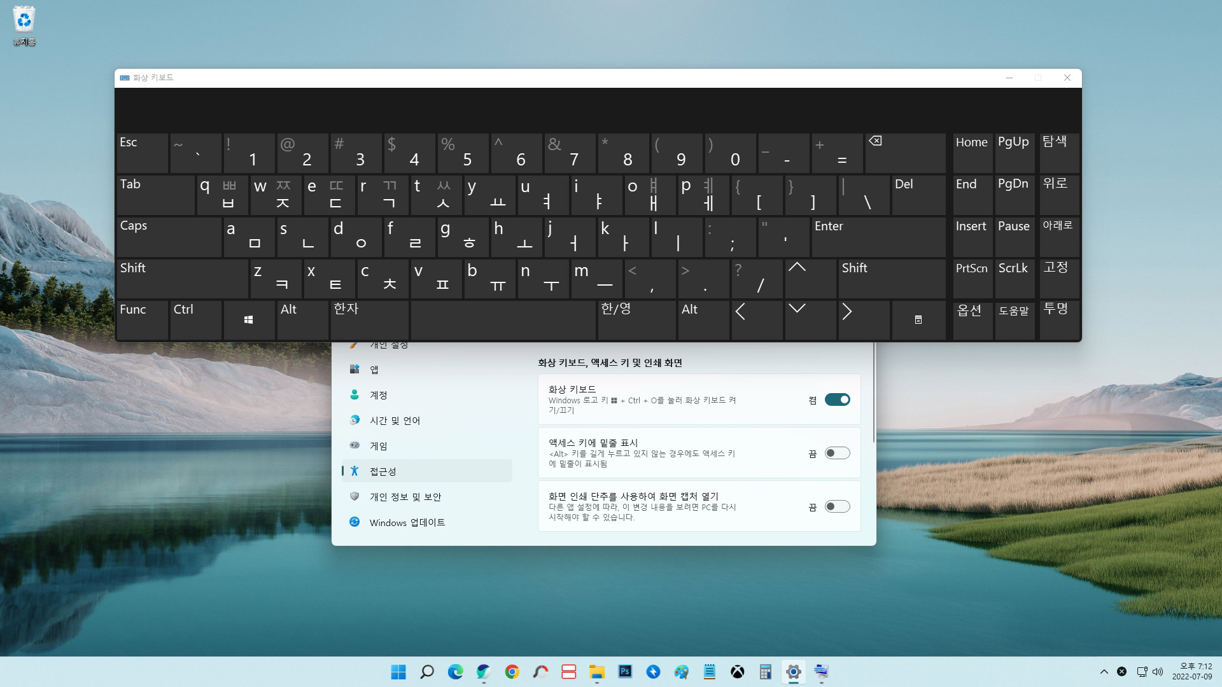1222x687 pixels.
Task: Turn off the 화상 키보드 toggle
Action: click(837, 399)
